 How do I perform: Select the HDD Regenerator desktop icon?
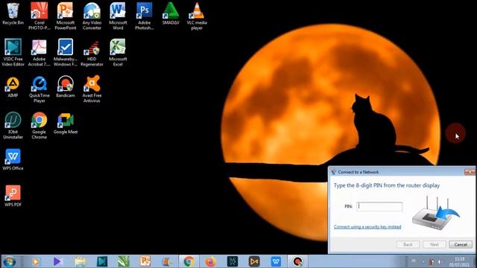pyautogui.click(x=92, y=52)
